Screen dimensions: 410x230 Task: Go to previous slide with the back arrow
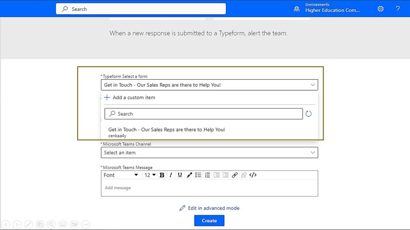pyautogui.click(x=6, y=224)
